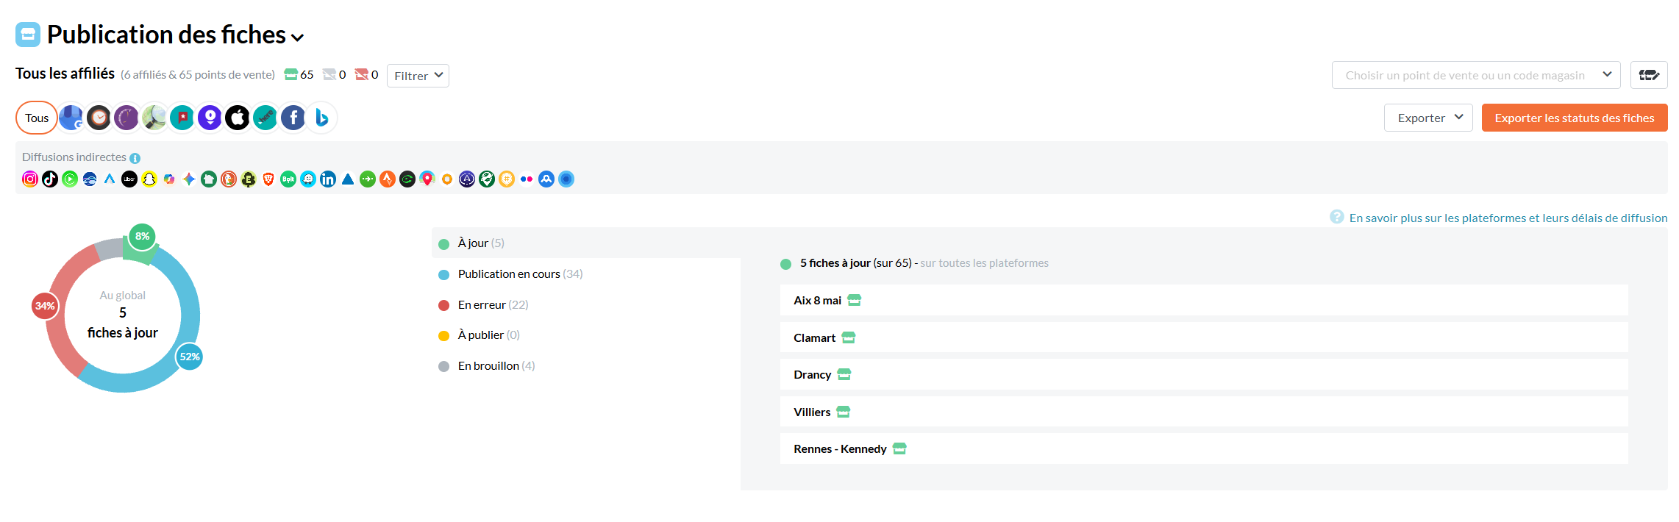Open the Aix 8 mai listing

tap(1204, 300)
